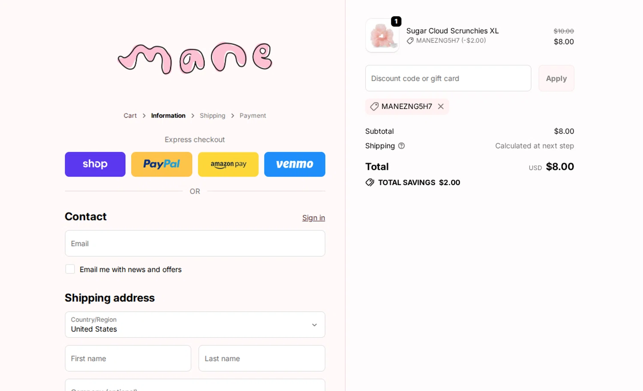Viewport: 643px width, 391px height.
Task: Open the Sign in link
Action: pos(313,218)
